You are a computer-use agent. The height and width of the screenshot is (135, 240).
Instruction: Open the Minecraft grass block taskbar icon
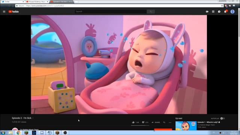(26, 133)
